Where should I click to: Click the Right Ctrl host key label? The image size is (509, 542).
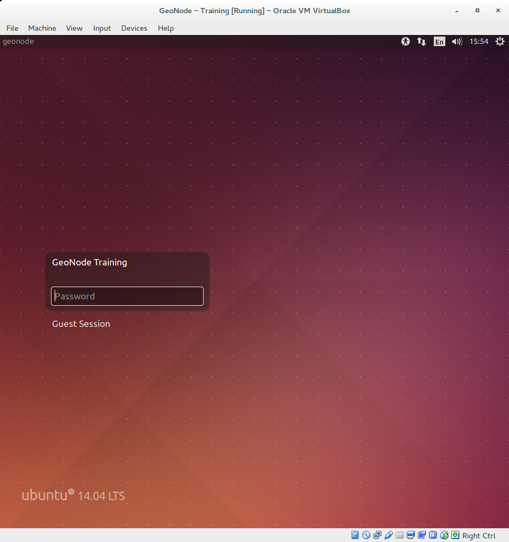(x=479, y=536)
